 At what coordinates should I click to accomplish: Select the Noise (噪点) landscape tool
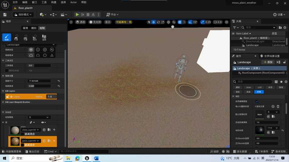point(35,37)
